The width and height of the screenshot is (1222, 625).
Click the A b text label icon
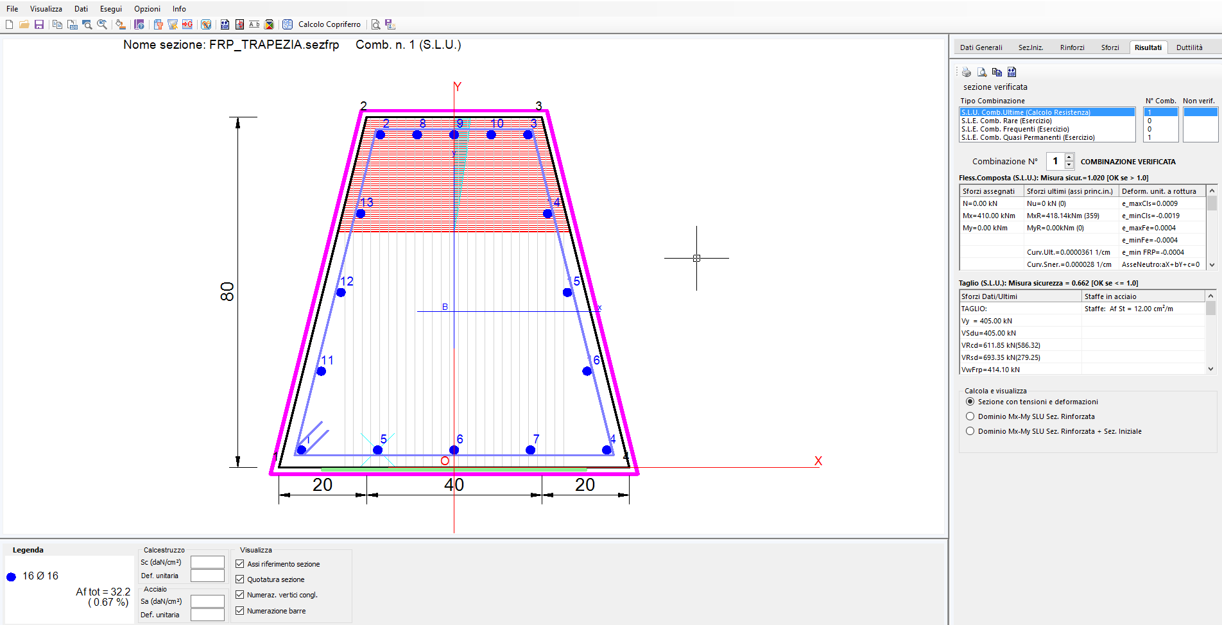[x=254, y=24]
